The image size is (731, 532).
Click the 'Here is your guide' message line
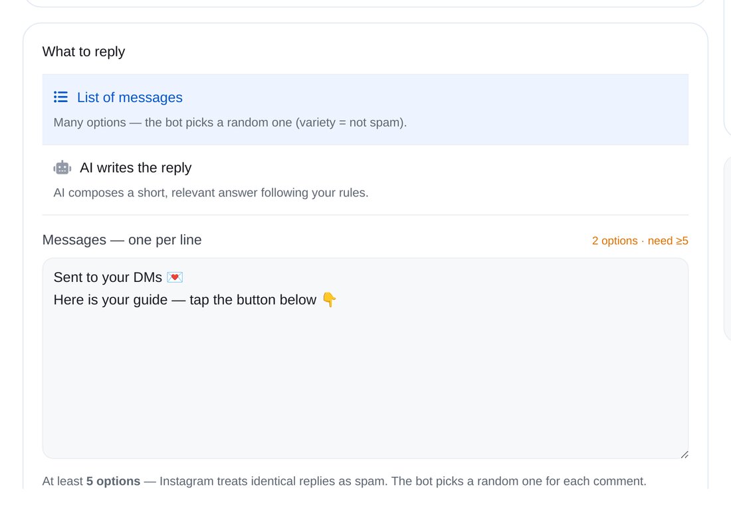(195, 300)
